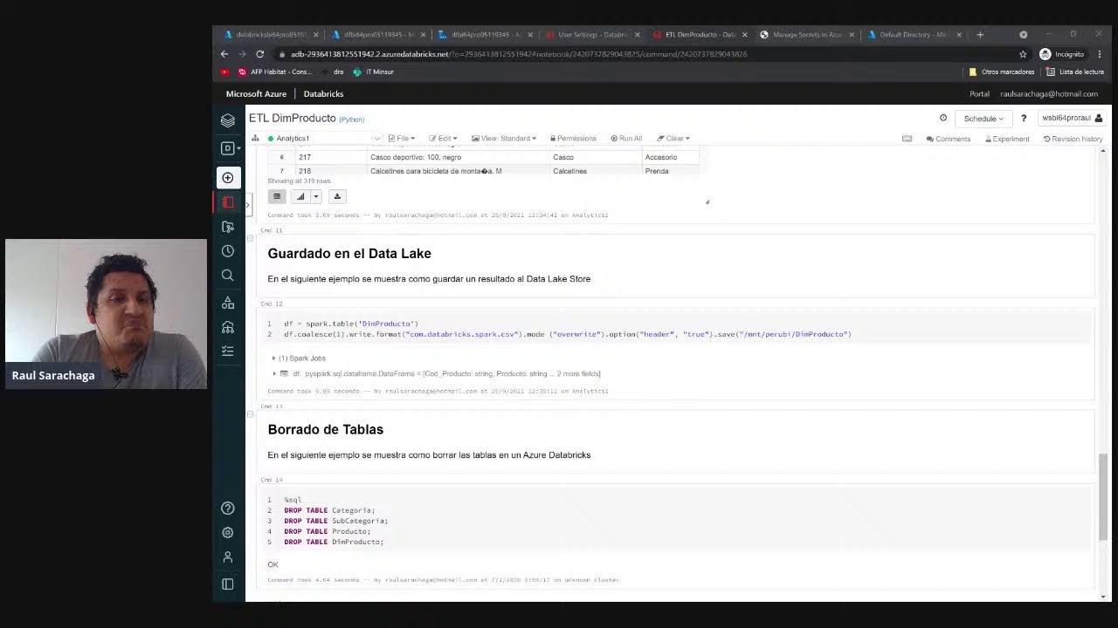Image resolution: width=1118 pixels, height=628 pixels.
Task: Open a new browser tab
Action: [x=980, y=35]
